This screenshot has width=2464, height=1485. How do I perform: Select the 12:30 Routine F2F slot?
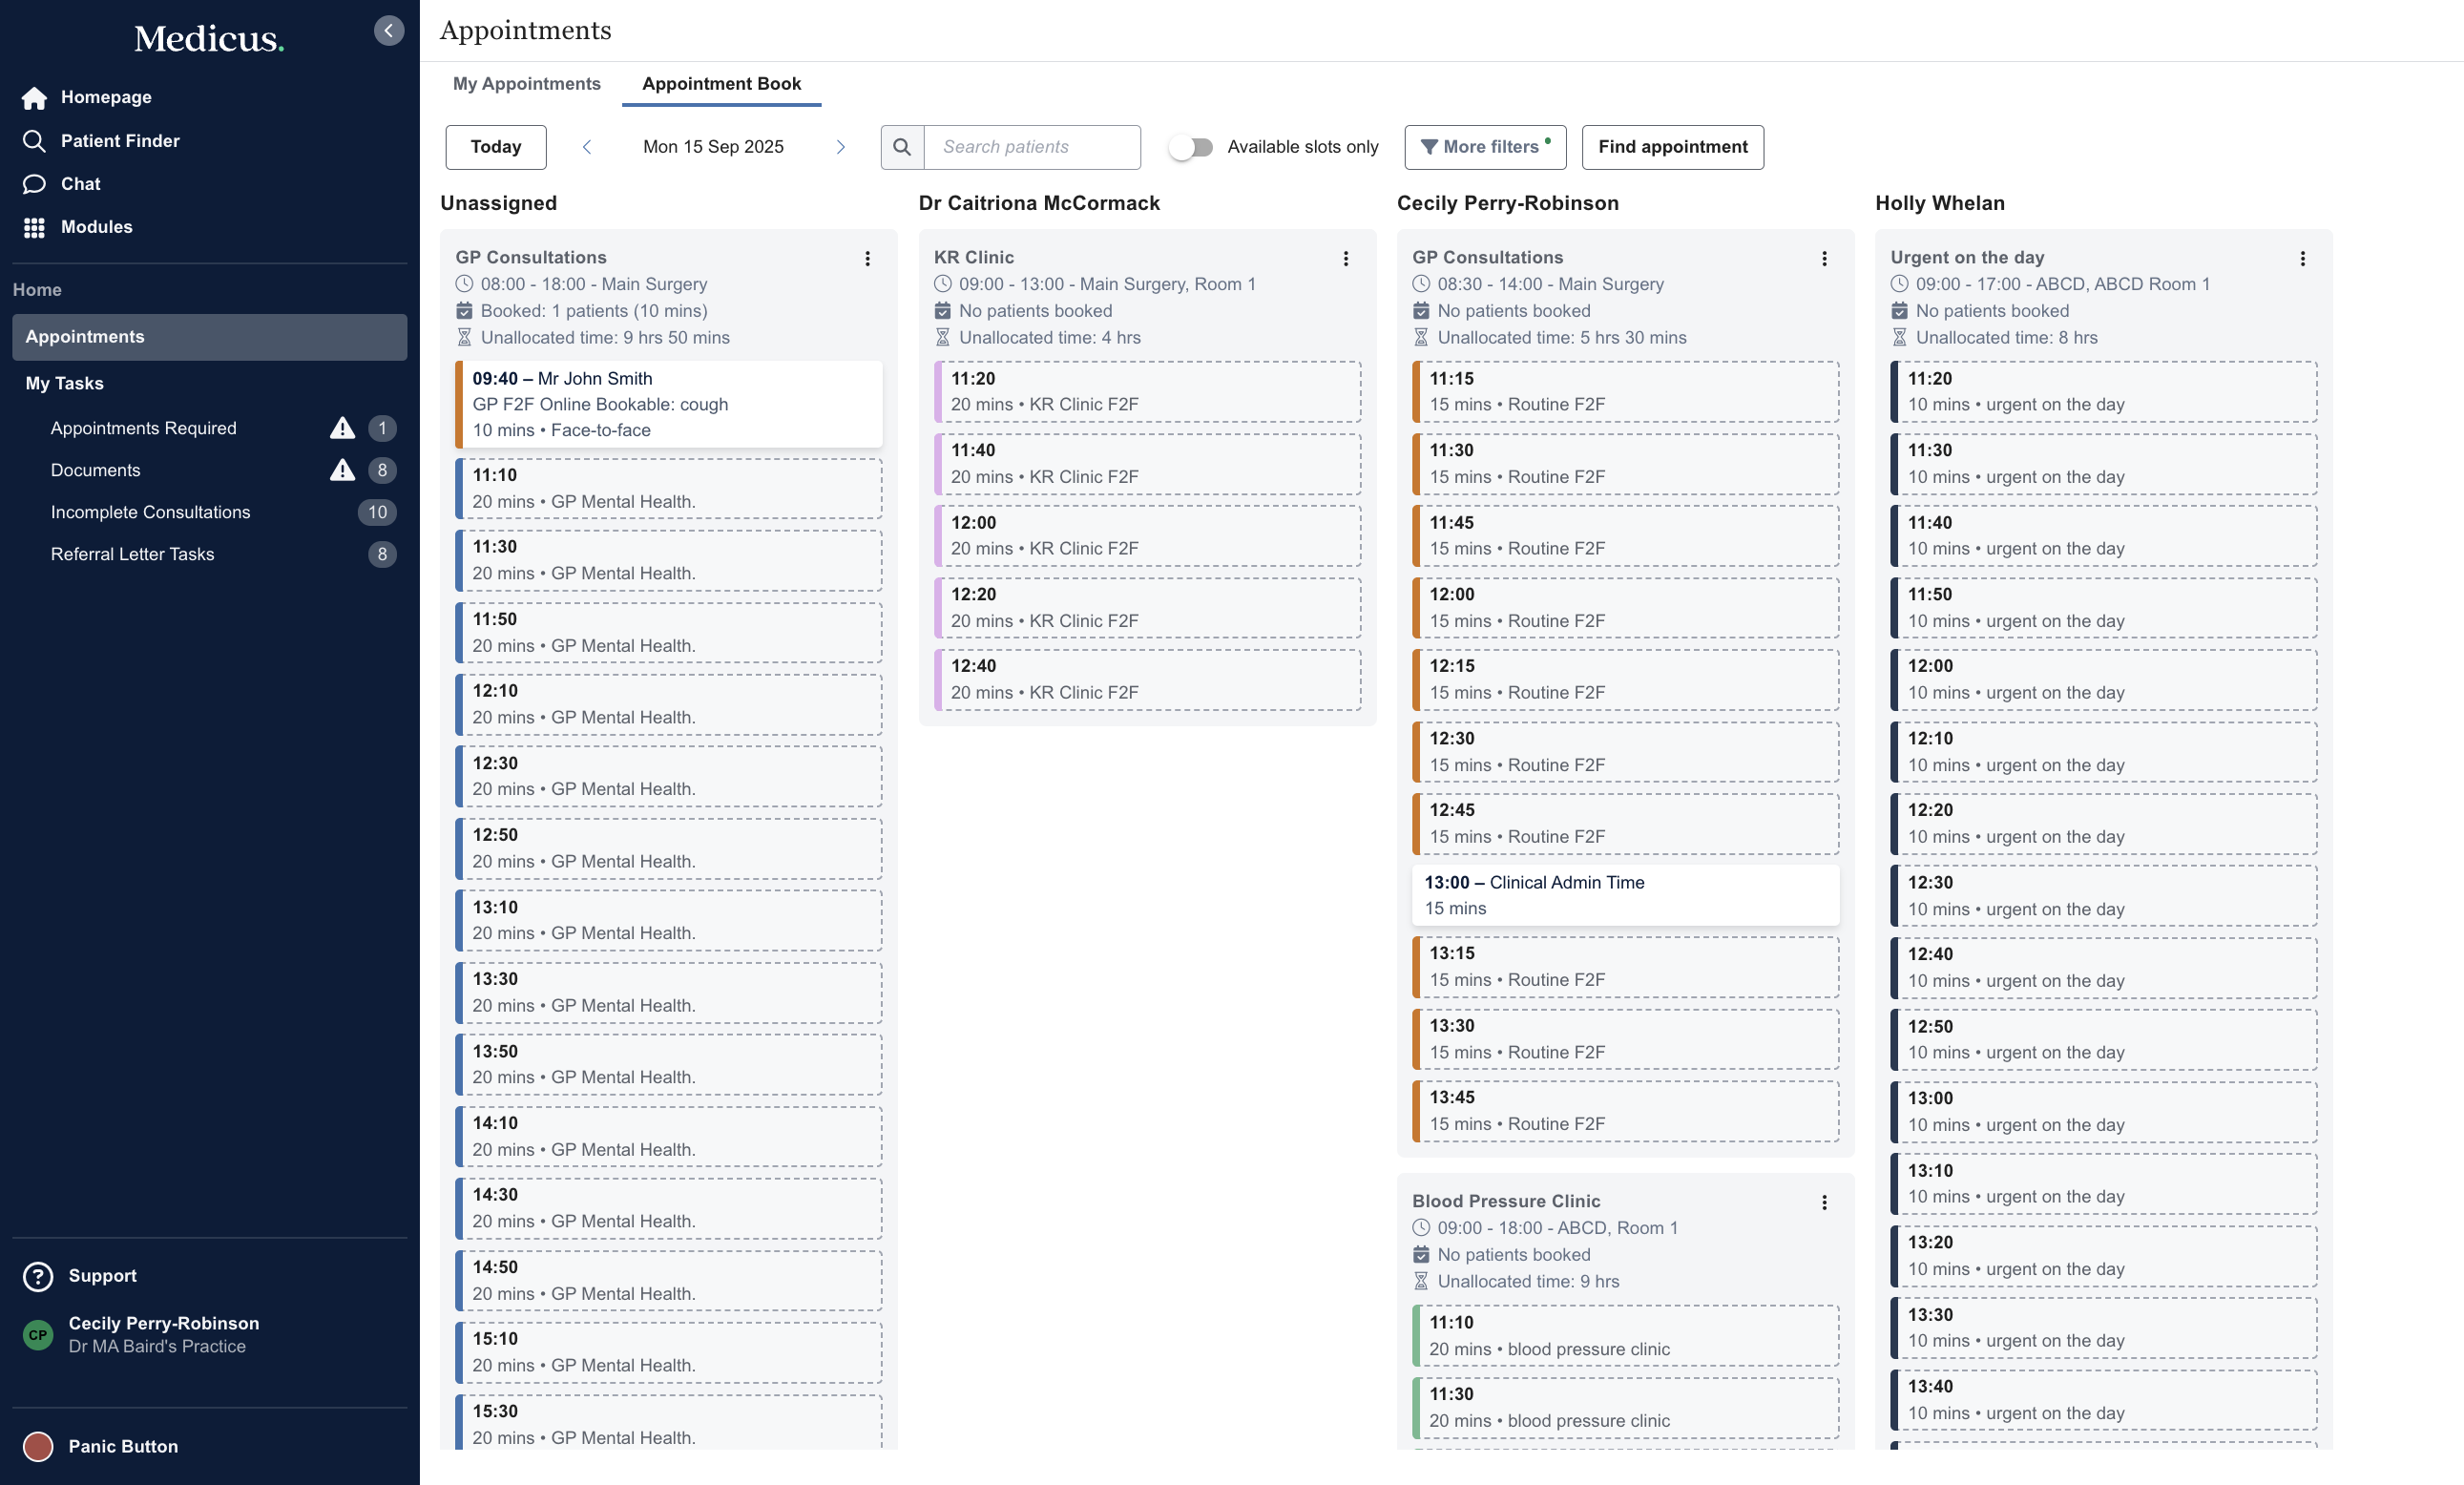click(x=1625, y=751)
